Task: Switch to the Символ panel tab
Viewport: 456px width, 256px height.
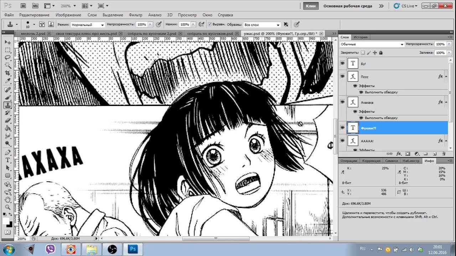Action: (x=392, y=161)
